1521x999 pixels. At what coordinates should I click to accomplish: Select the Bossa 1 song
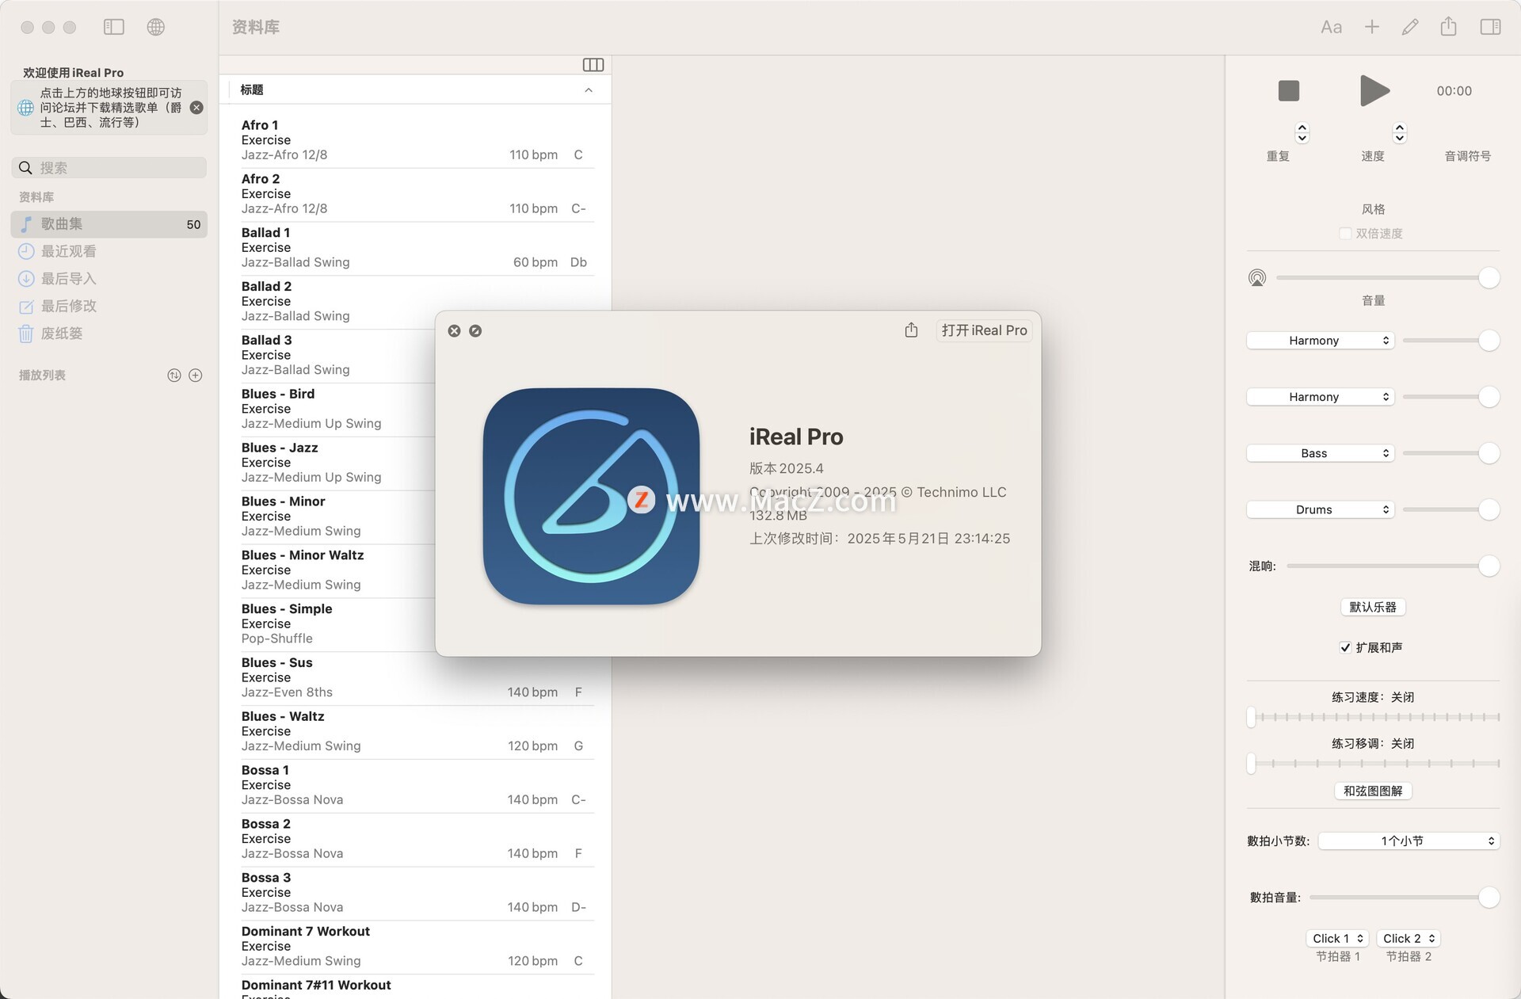(415, 785)
